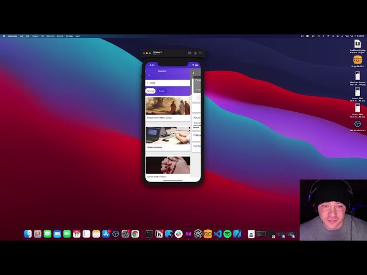The width and height of the screenshot is (367, 275).
Task: Launch Spotify from the dock
Action: point(227,234)
